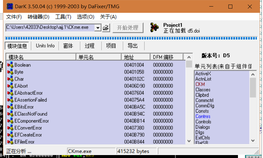Click the icon beside EFCreateError row

(10, 135)
